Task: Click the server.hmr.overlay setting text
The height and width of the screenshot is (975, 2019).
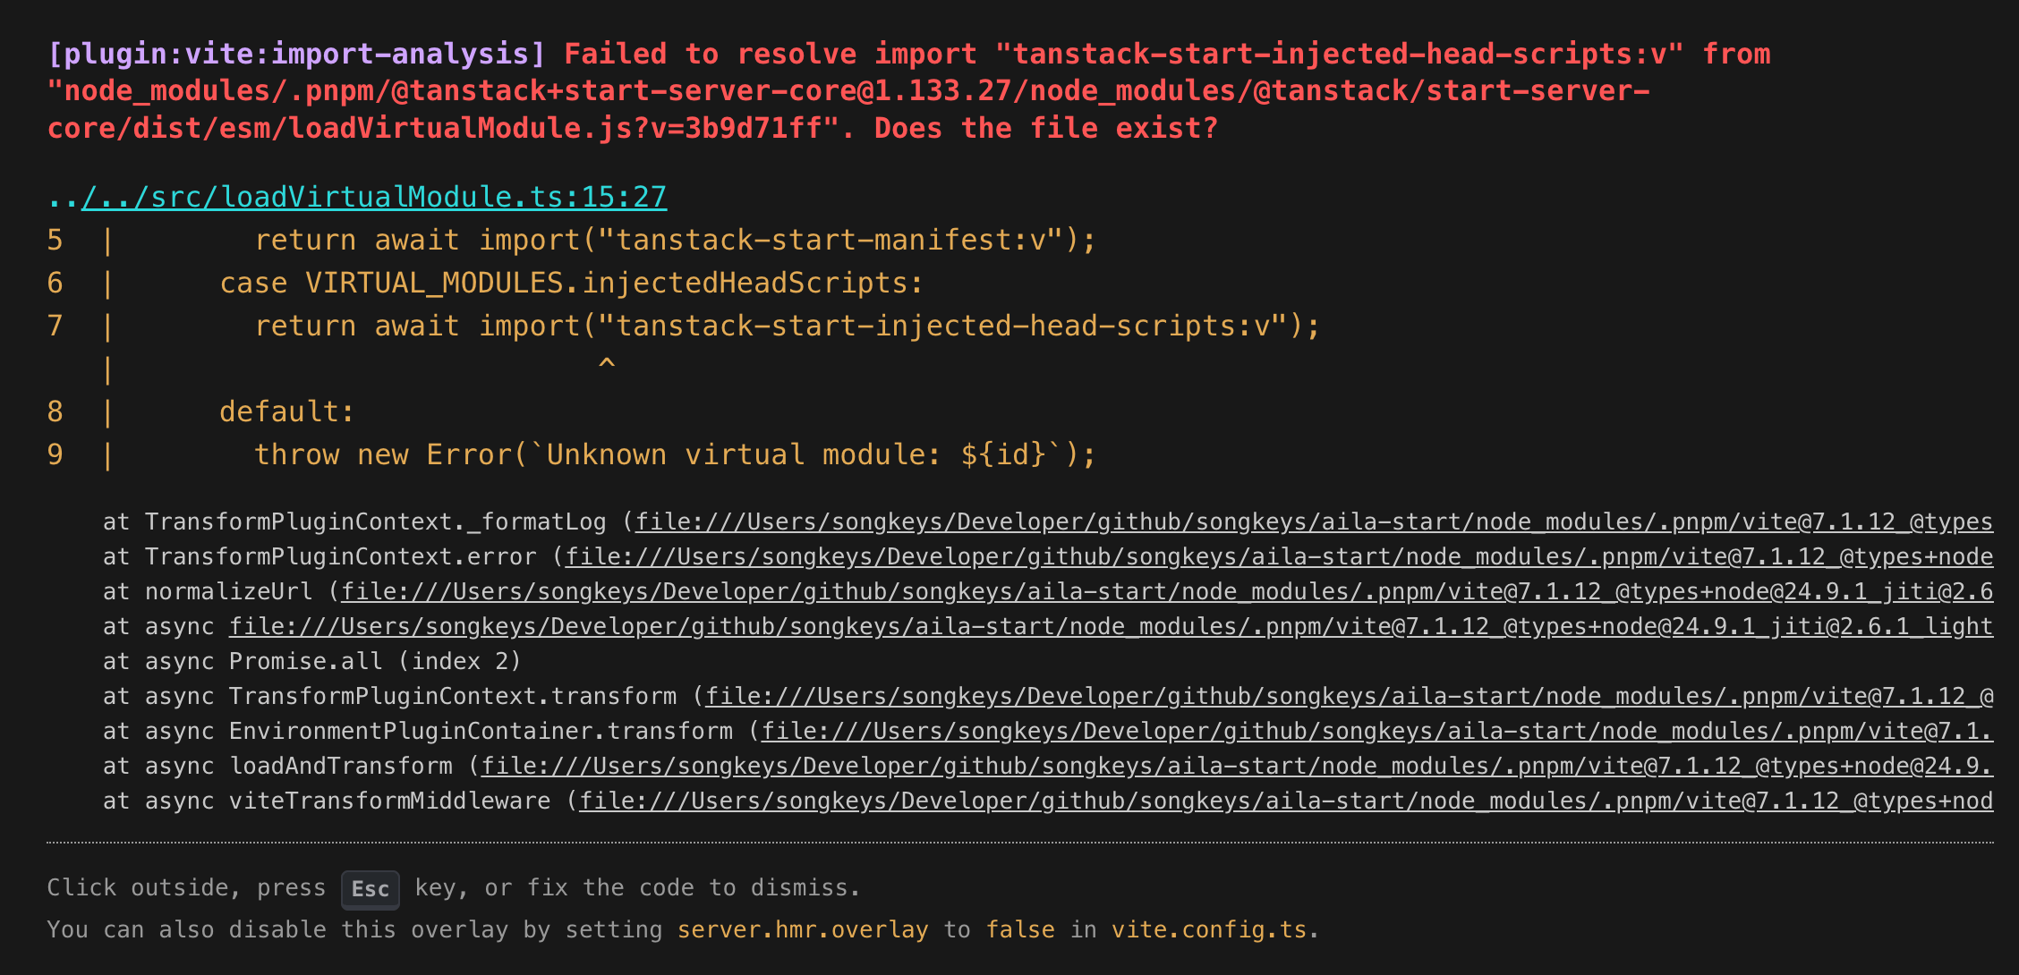Action: click(802, 929)
